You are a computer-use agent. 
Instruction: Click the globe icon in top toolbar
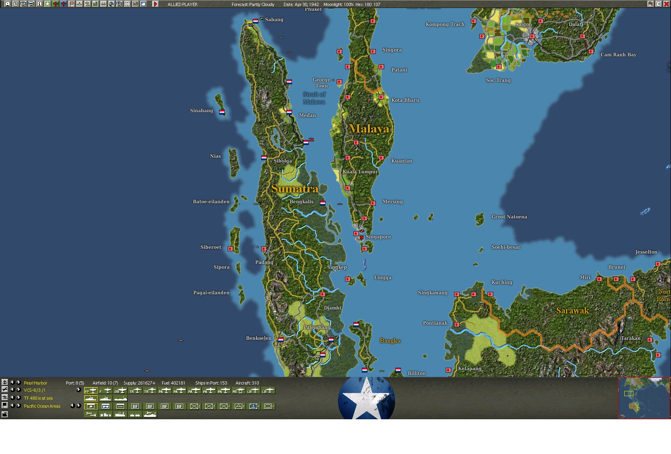[111, 4]
